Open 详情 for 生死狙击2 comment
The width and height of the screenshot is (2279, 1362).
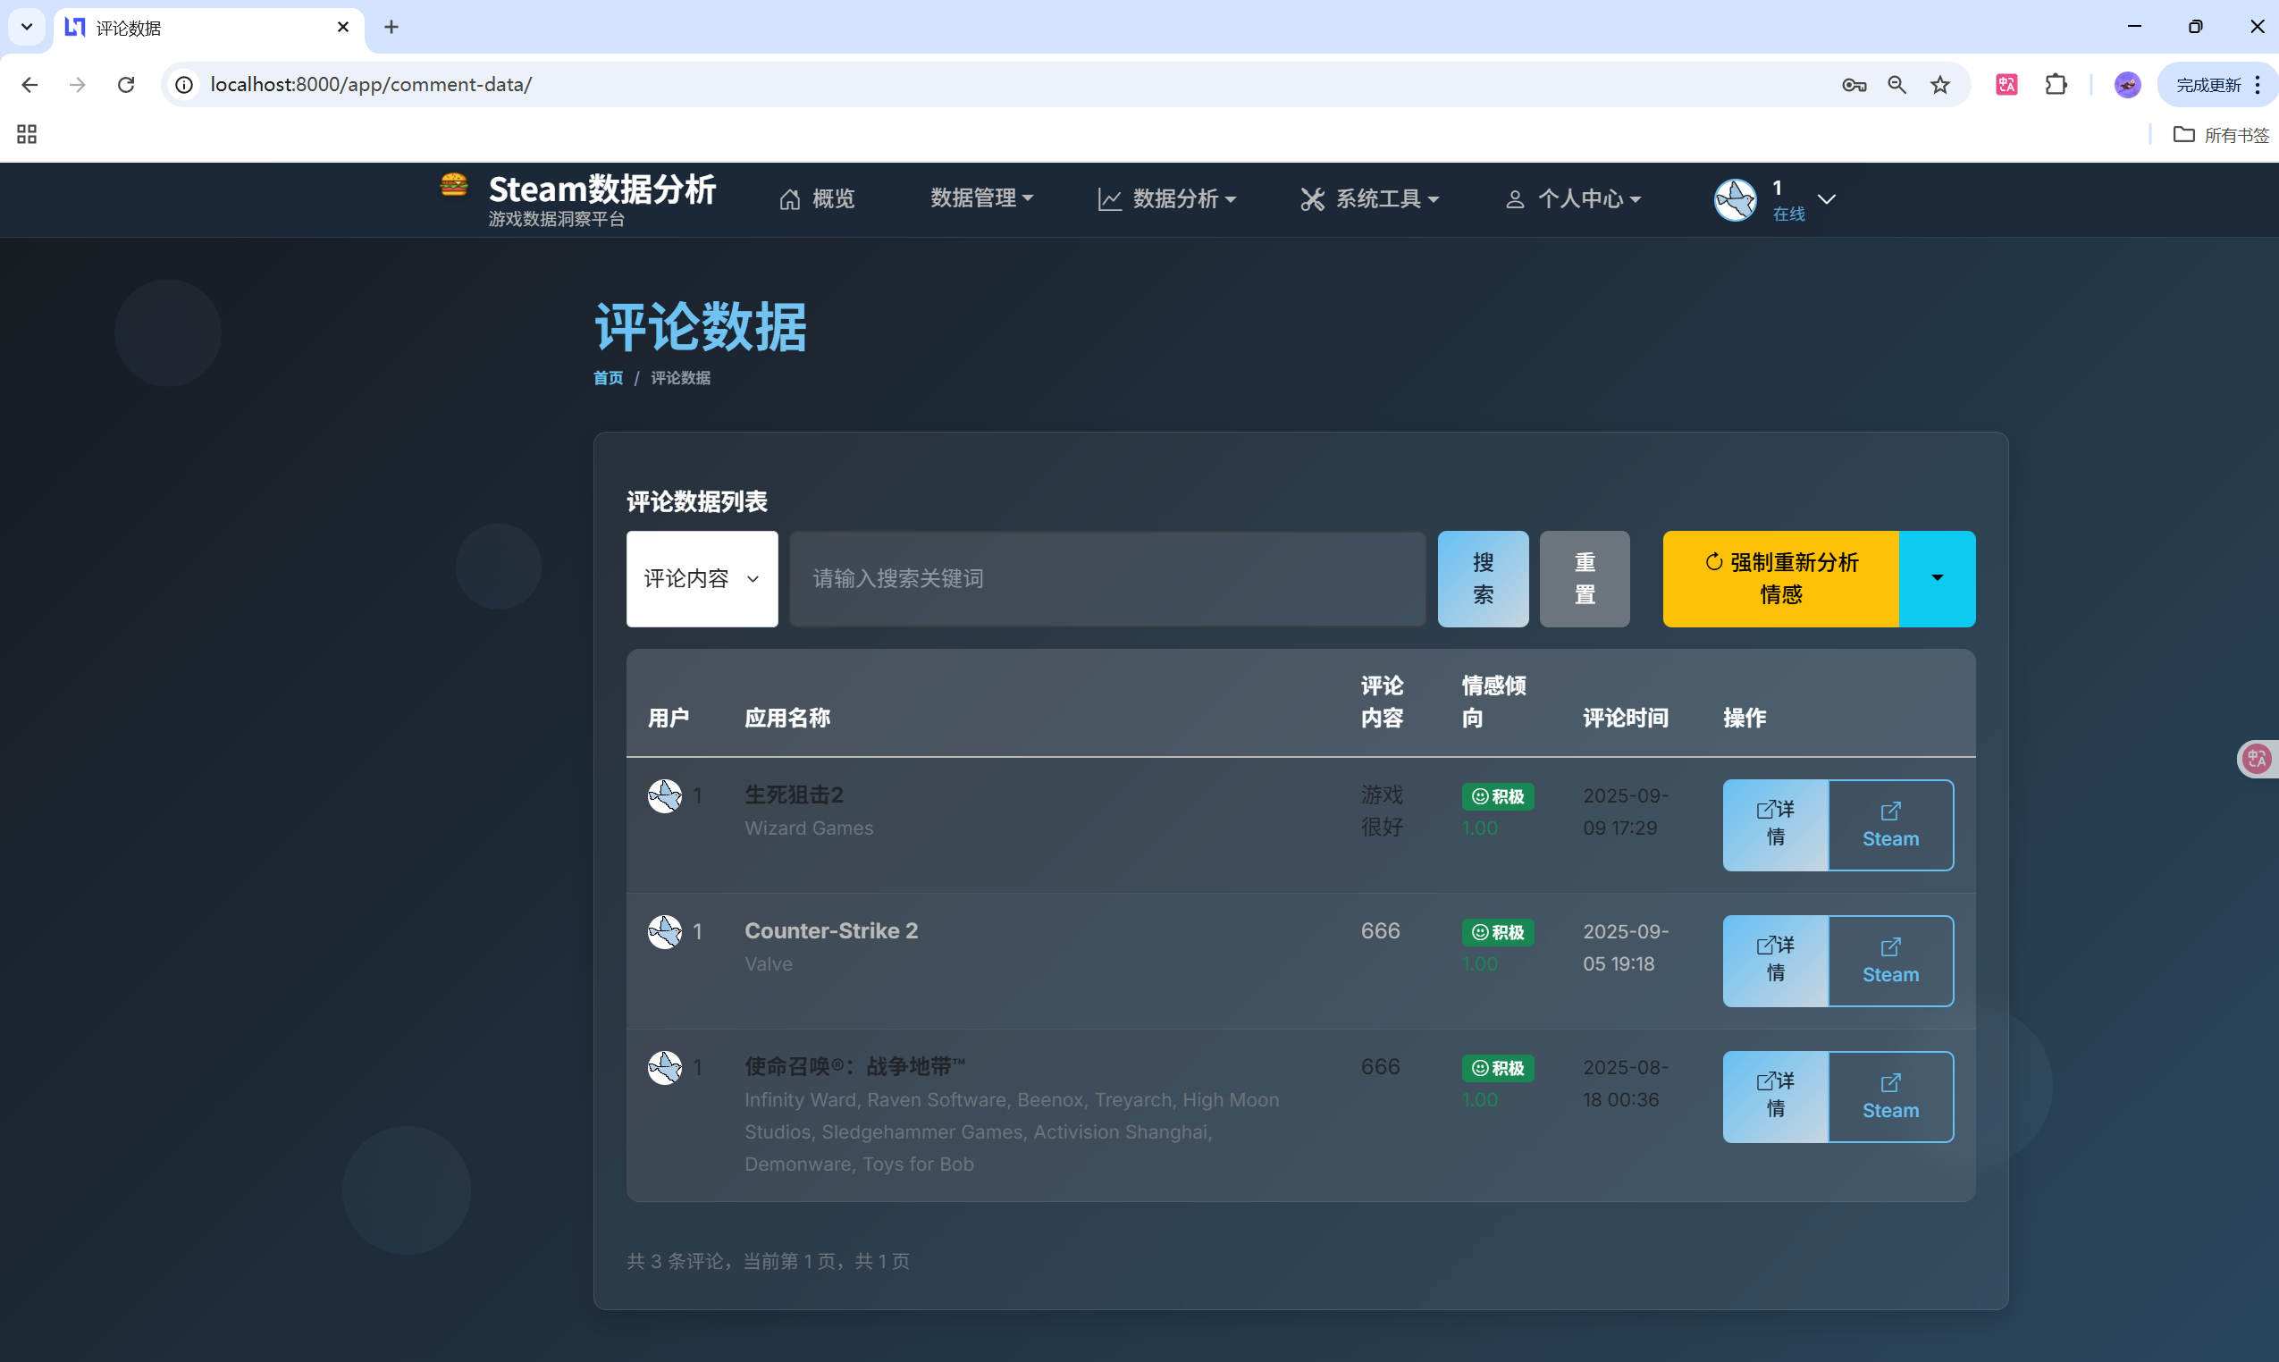pyautogui.click(x=1775, y=825)
